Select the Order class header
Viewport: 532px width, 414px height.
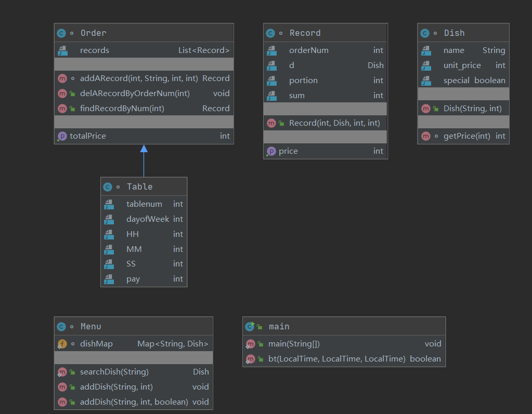(144, 33)
